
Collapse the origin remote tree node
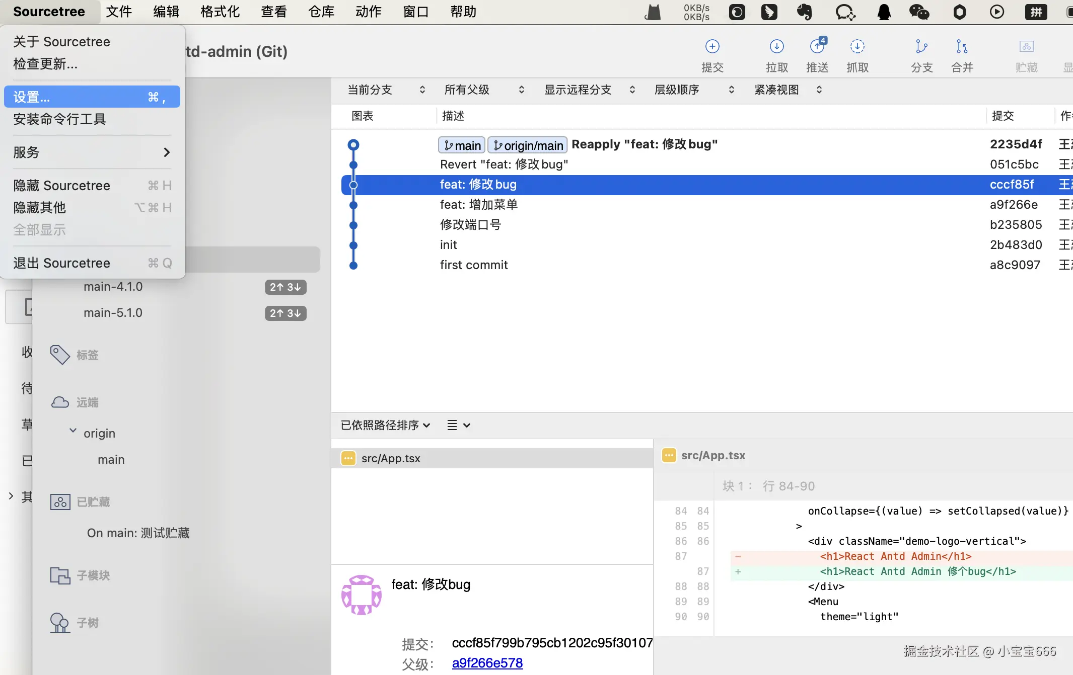(x=73, y=431)
